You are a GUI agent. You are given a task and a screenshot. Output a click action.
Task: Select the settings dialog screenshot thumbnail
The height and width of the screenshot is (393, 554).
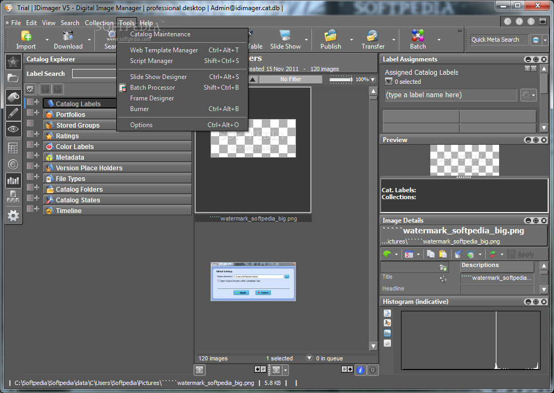(x=253, y=281)
